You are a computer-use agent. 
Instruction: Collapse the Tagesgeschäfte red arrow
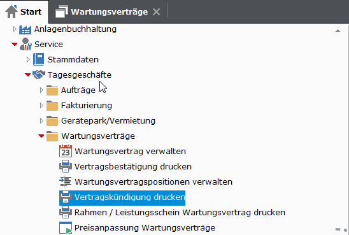pyautogui.click(x=28, y=75)
